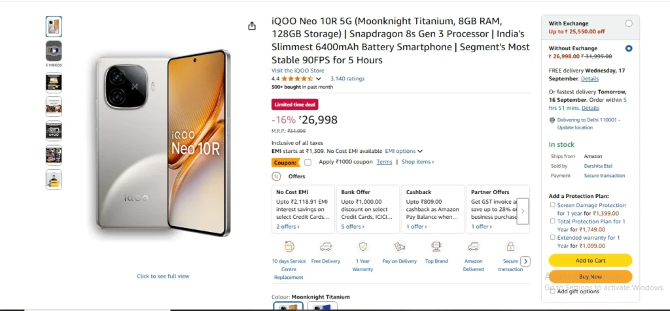This screenshot has height=311, width=670.
Task: Click the Pay on Delivery icon
Action: click(x=399, y=247)
